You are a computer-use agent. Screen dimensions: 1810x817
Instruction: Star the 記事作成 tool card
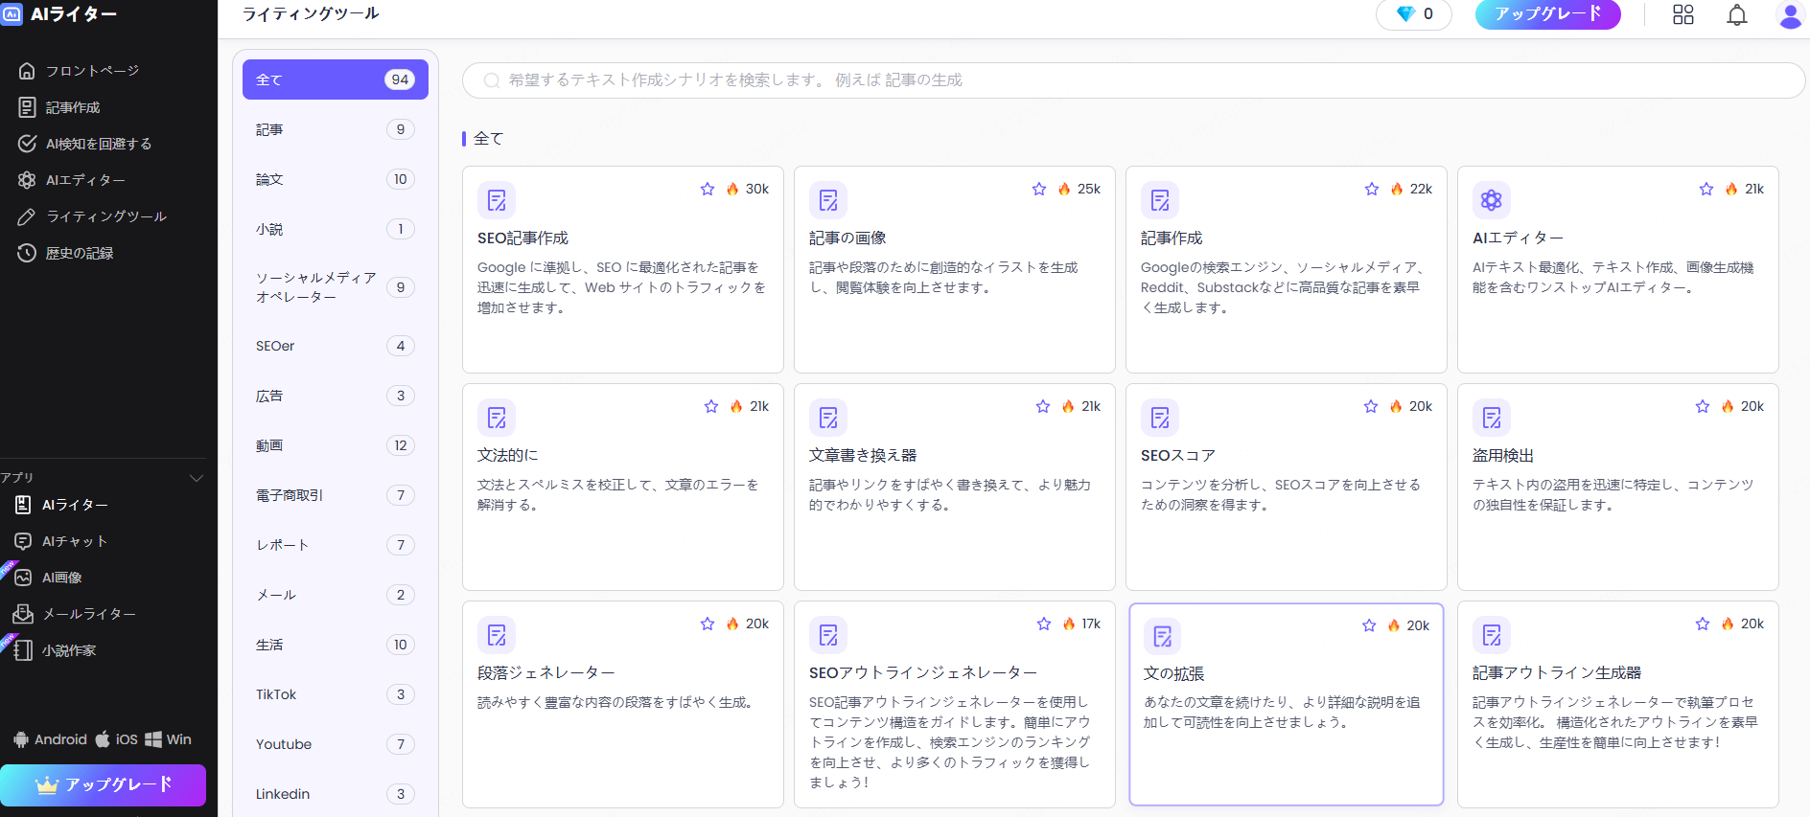click(1372, 189)
